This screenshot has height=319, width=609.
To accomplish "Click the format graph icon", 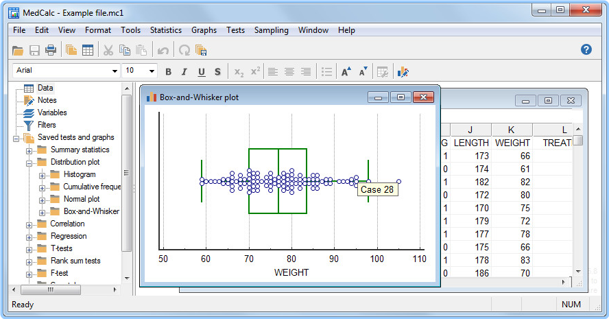I will (403, 72).
